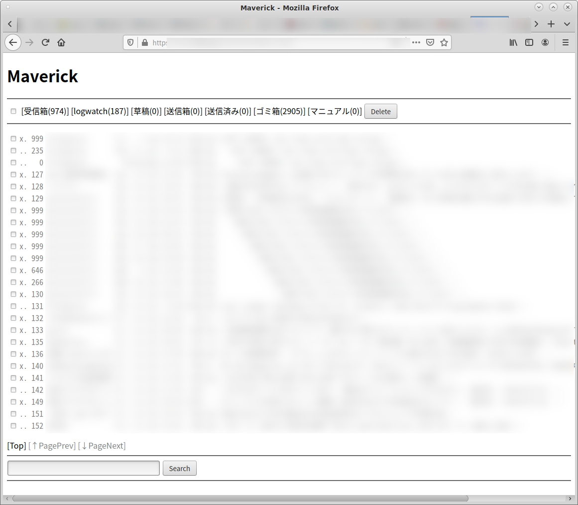Viewport: 578px width, 505px height.
Task: Save page to Pocket icon
Action: pyautogui.click(x=430, y=42)
